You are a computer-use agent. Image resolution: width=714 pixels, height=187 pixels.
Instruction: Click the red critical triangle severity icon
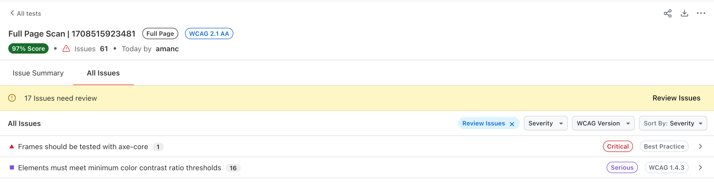click(x=12, y=147)
